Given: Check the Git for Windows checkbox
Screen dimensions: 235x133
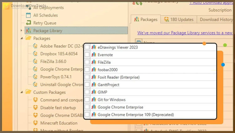Looking at the screenshot, I should coord(87,99).
